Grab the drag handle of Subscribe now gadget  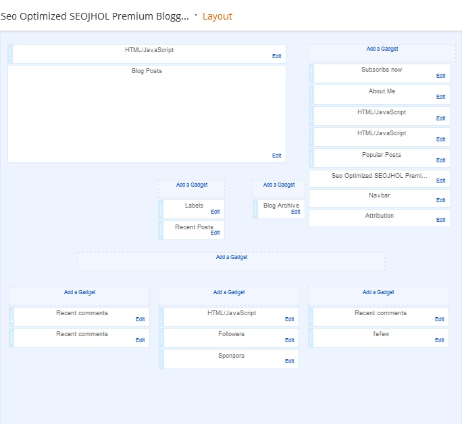pyautogui.click(x=311, y=73)
